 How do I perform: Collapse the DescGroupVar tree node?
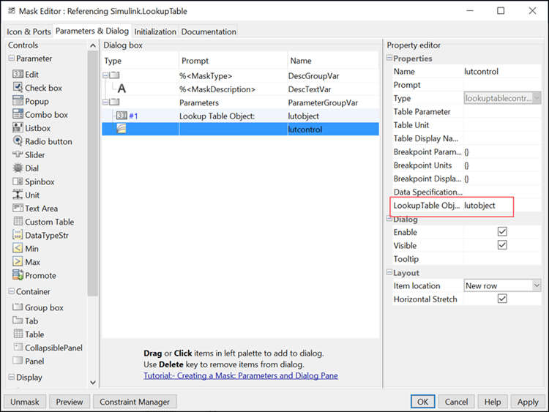pos(105,75)
